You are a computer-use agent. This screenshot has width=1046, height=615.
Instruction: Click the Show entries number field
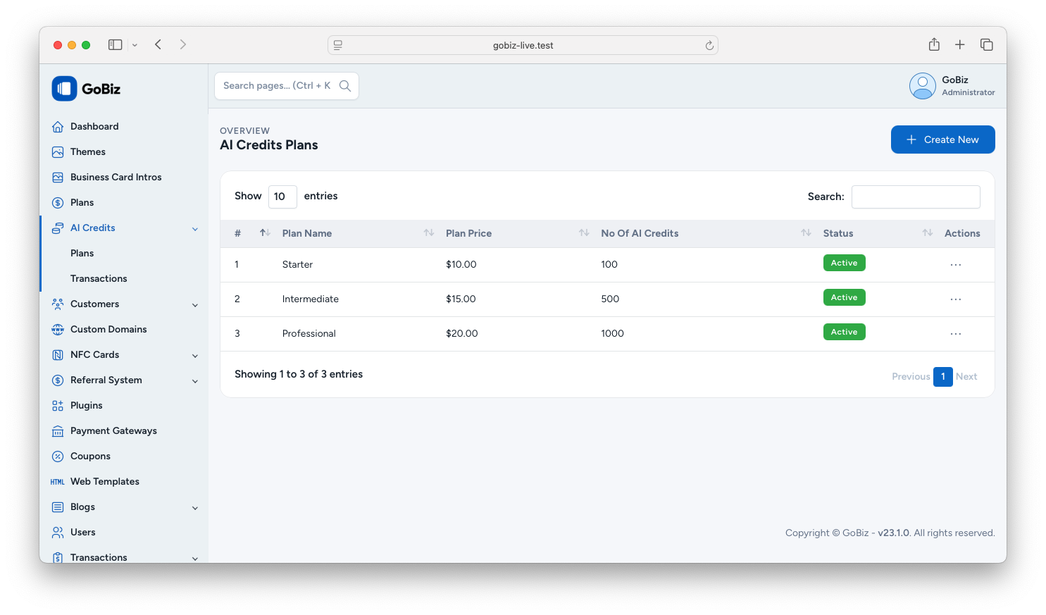point(282,197)
